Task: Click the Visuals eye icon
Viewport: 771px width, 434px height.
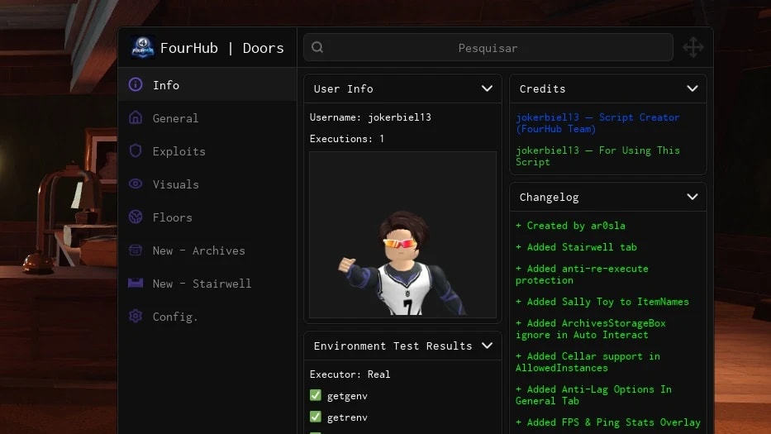Action: [x=136, y=184]
